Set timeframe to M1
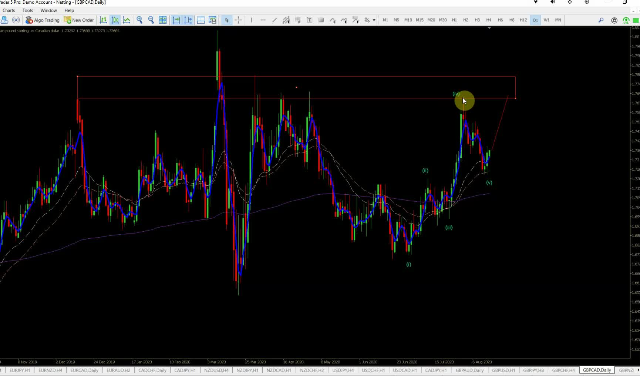Image resolution: width=640 pixels, height=376 pixels. tap(385, 20)
